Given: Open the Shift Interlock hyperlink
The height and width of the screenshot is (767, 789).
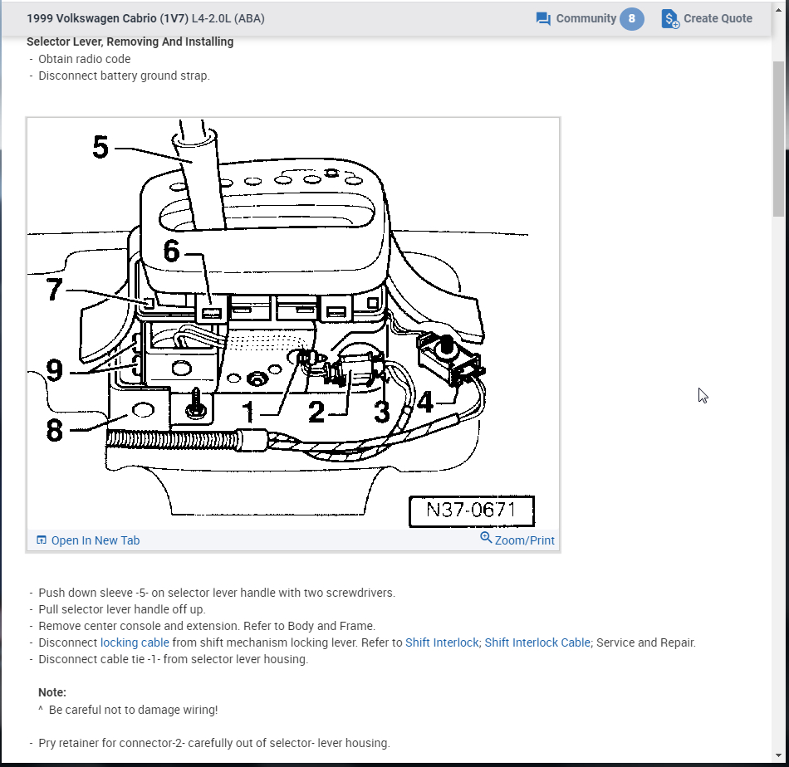Looking at the screenshot, I should click(x=442, y=642).
